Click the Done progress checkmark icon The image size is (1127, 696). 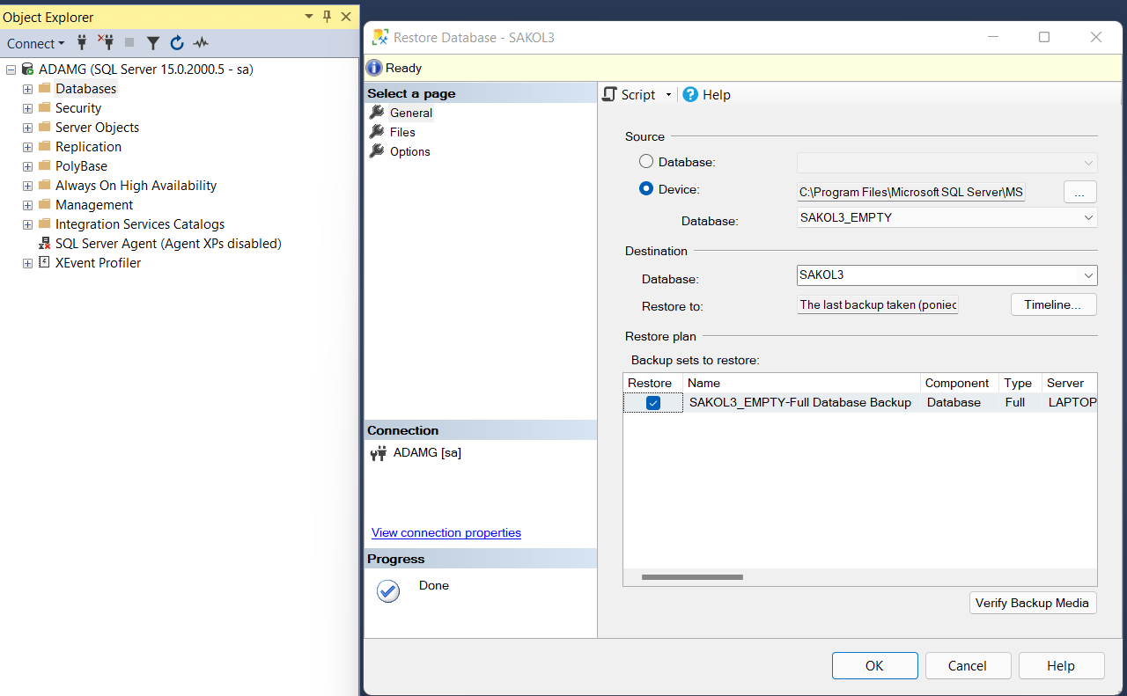click(388, 591)
